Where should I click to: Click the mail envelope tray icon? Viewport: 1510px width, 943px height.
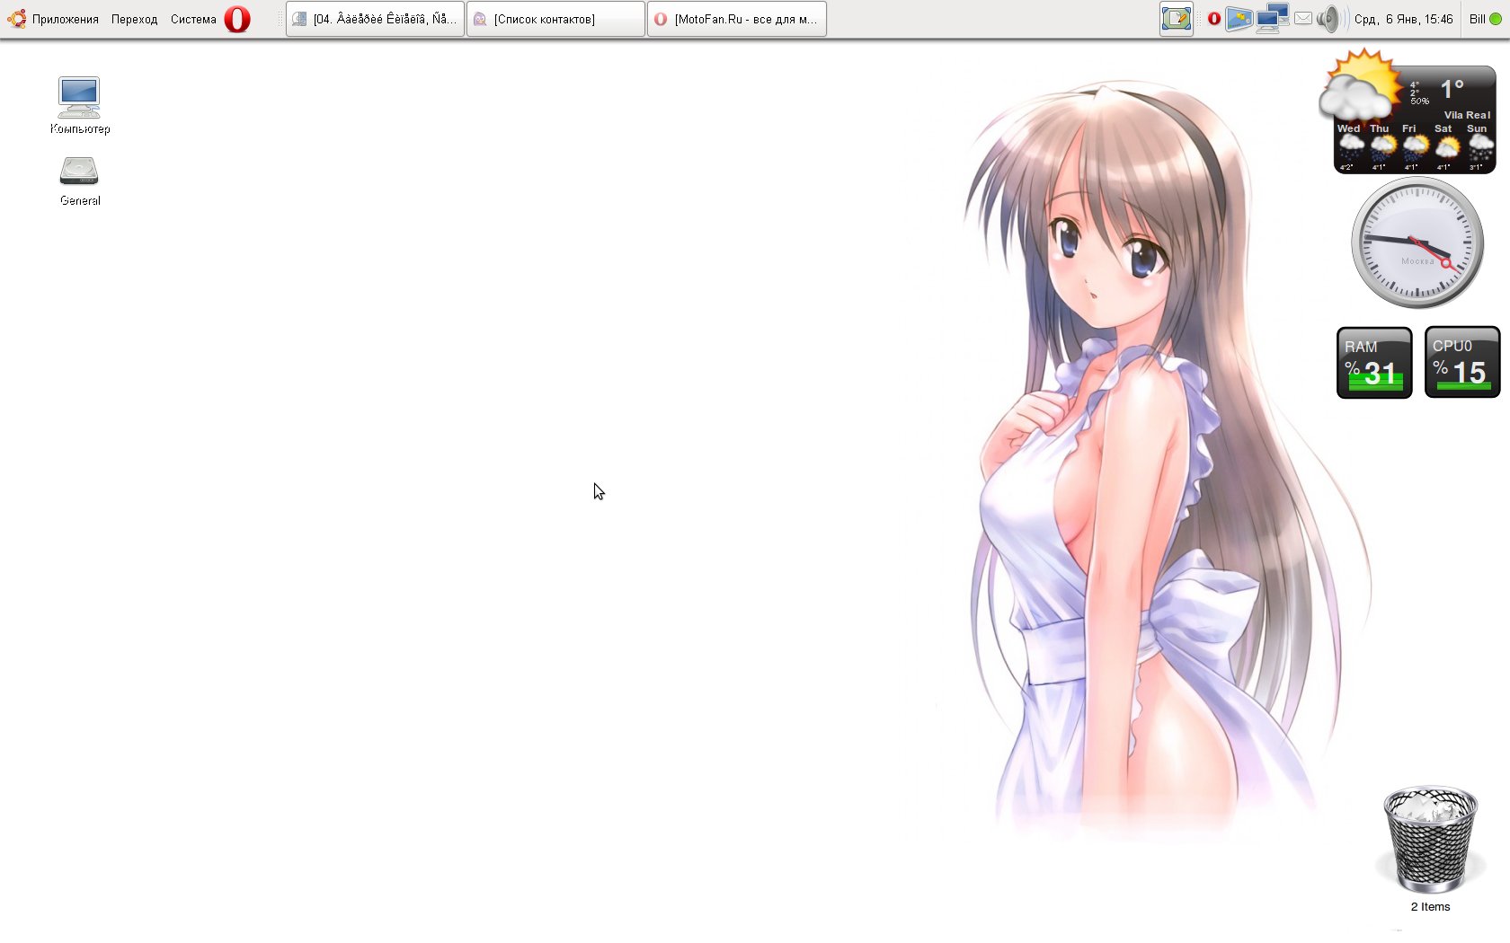pyautogui.click(x=1303, y=18)
